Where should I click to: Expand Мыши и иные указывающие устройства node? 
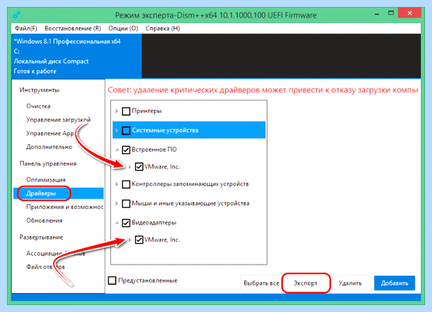pyautogui.click(x=117, y=203)
